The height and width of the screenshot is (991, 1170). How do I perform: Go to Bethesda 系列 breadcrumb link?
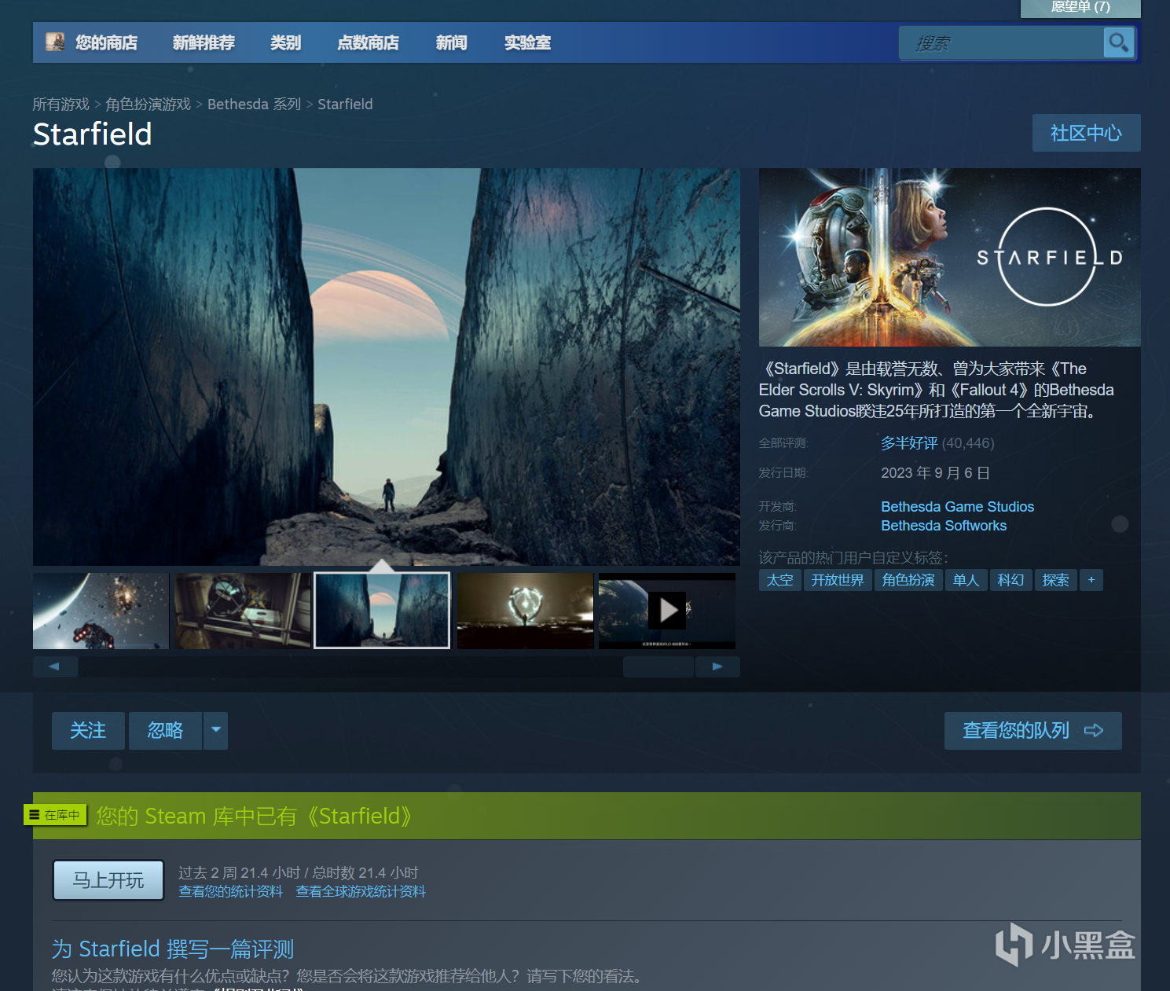click(x=254, y=105)
